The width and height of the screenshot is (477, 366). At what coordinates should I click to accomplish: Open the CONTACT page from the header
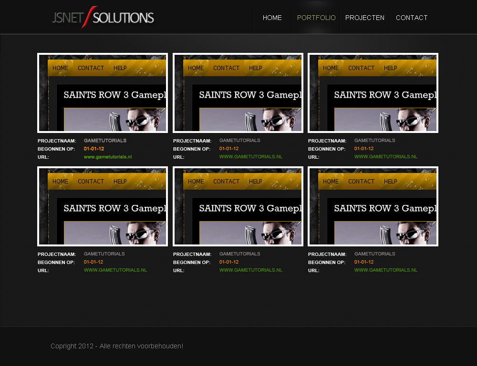pyautogui.click(x=412, y=18)
